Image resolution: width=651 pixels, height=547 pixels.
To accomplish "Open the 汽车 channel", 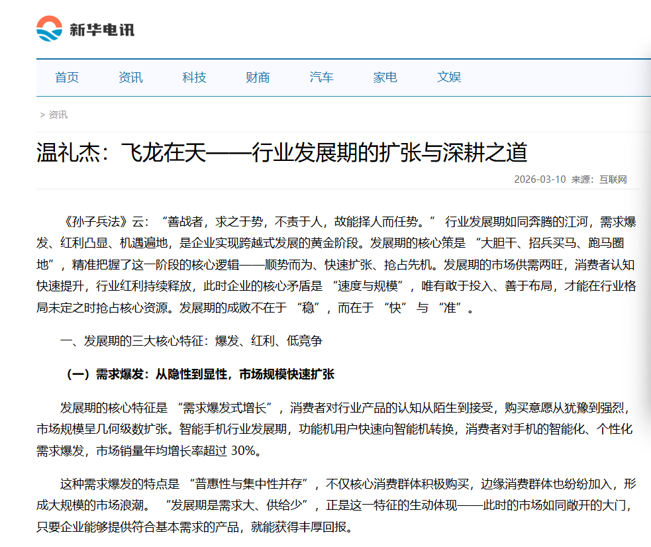I will (321, 77).
